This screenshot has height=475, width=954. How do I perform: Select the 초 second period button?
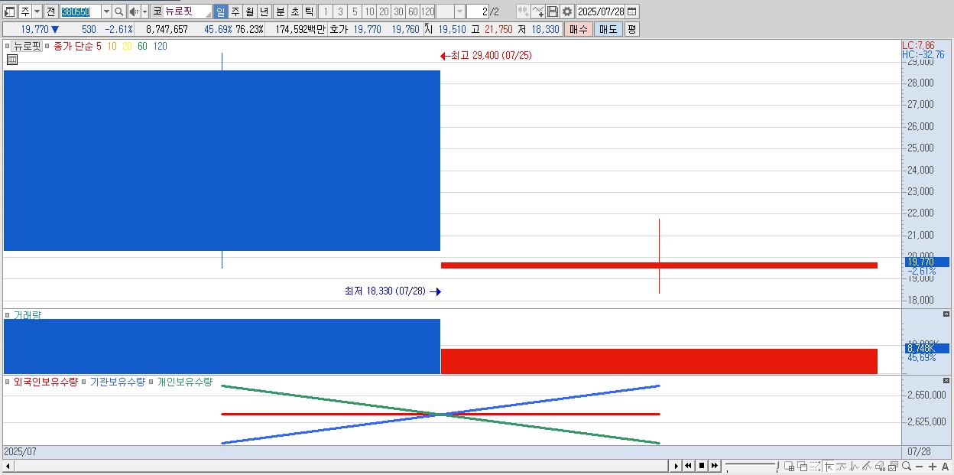point(294,11)
